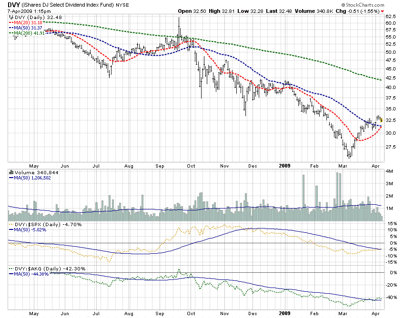Select the blue MA(50) 31.37 legend entry
405x318 pixels.
(x=25, y=28)
